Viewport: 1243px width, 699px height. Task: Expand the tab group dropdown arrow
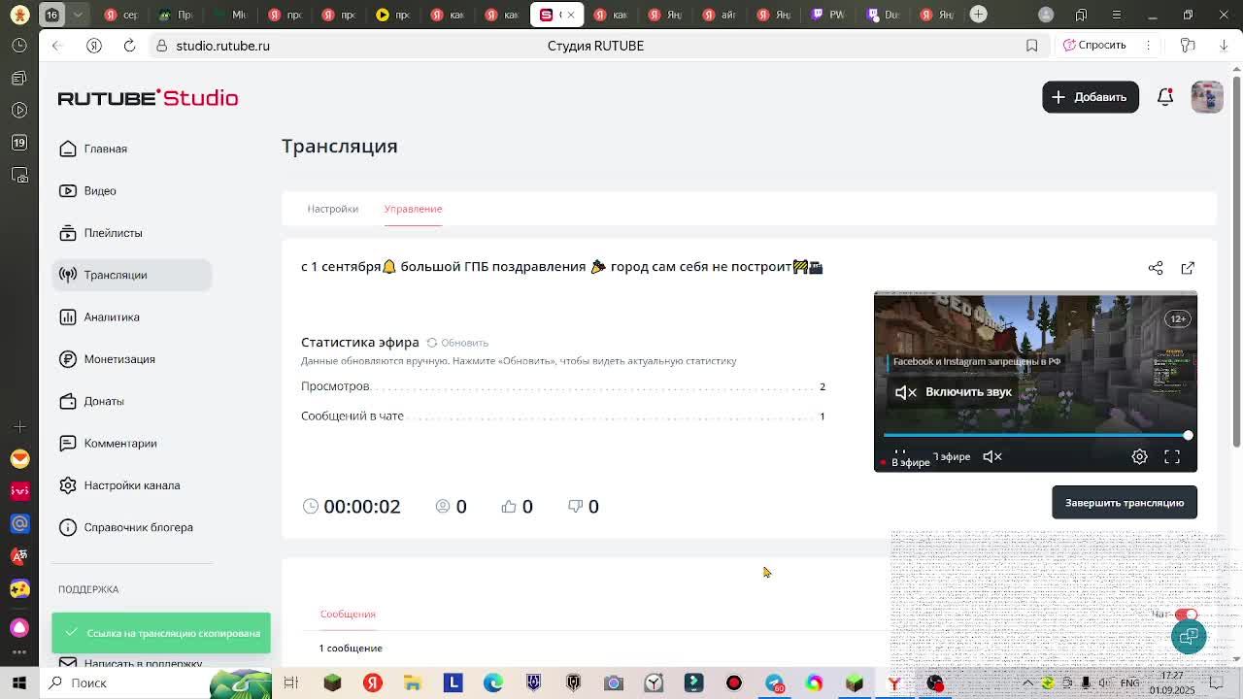pyautogui.click(x=79, y=15)
